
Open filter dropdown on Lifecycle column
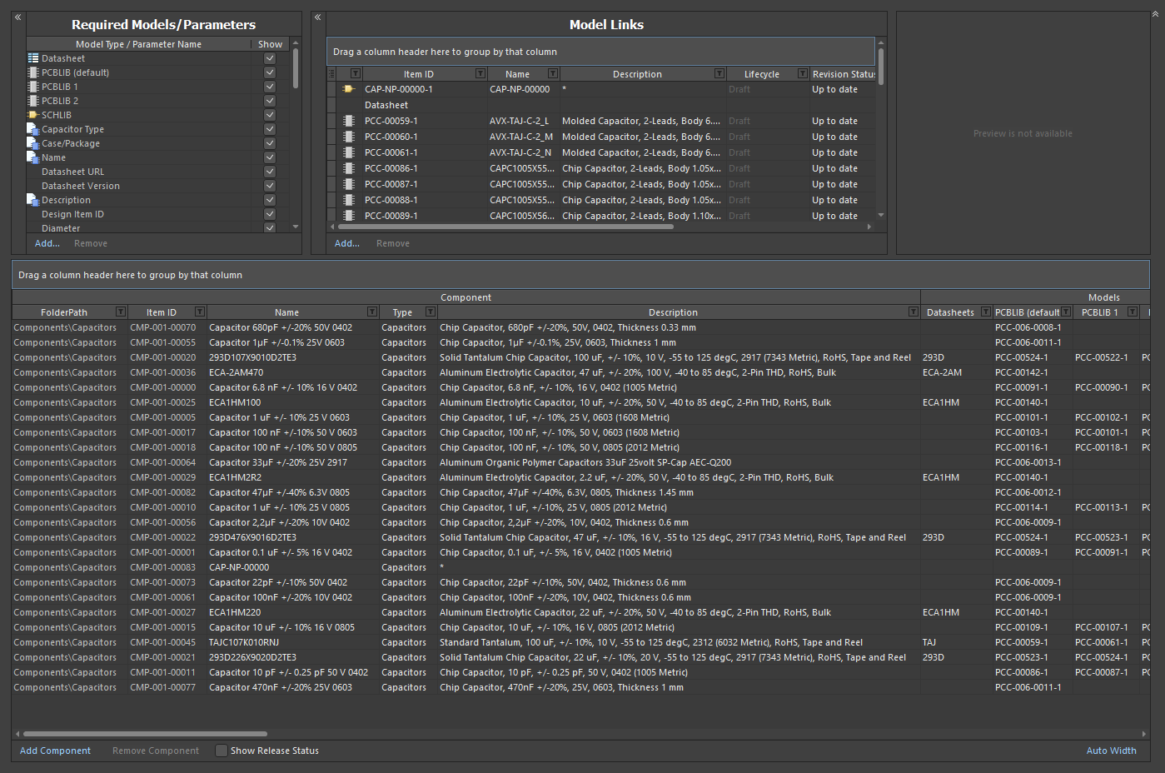click(x=803, y=74)
